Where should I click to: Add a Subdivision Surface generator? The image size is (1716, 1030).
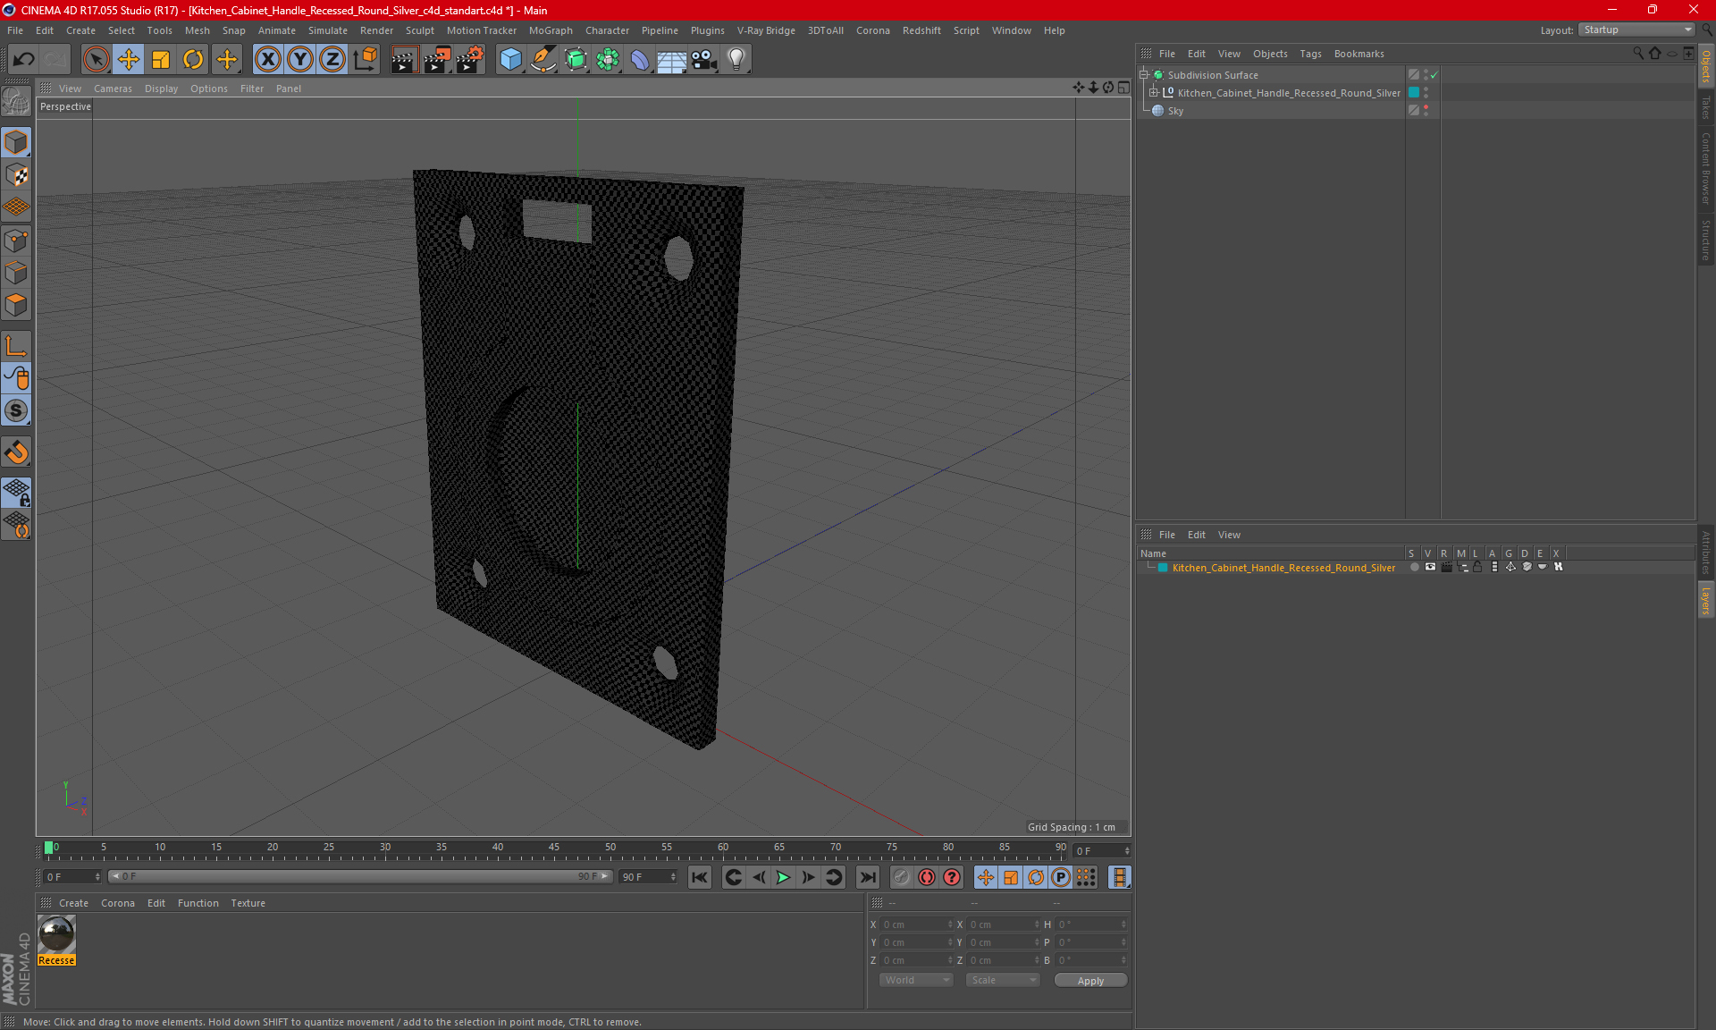tap(576, 60)
